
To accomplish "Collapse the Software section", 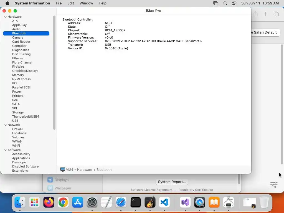I will pyautogui.click(x=6, y=150).
